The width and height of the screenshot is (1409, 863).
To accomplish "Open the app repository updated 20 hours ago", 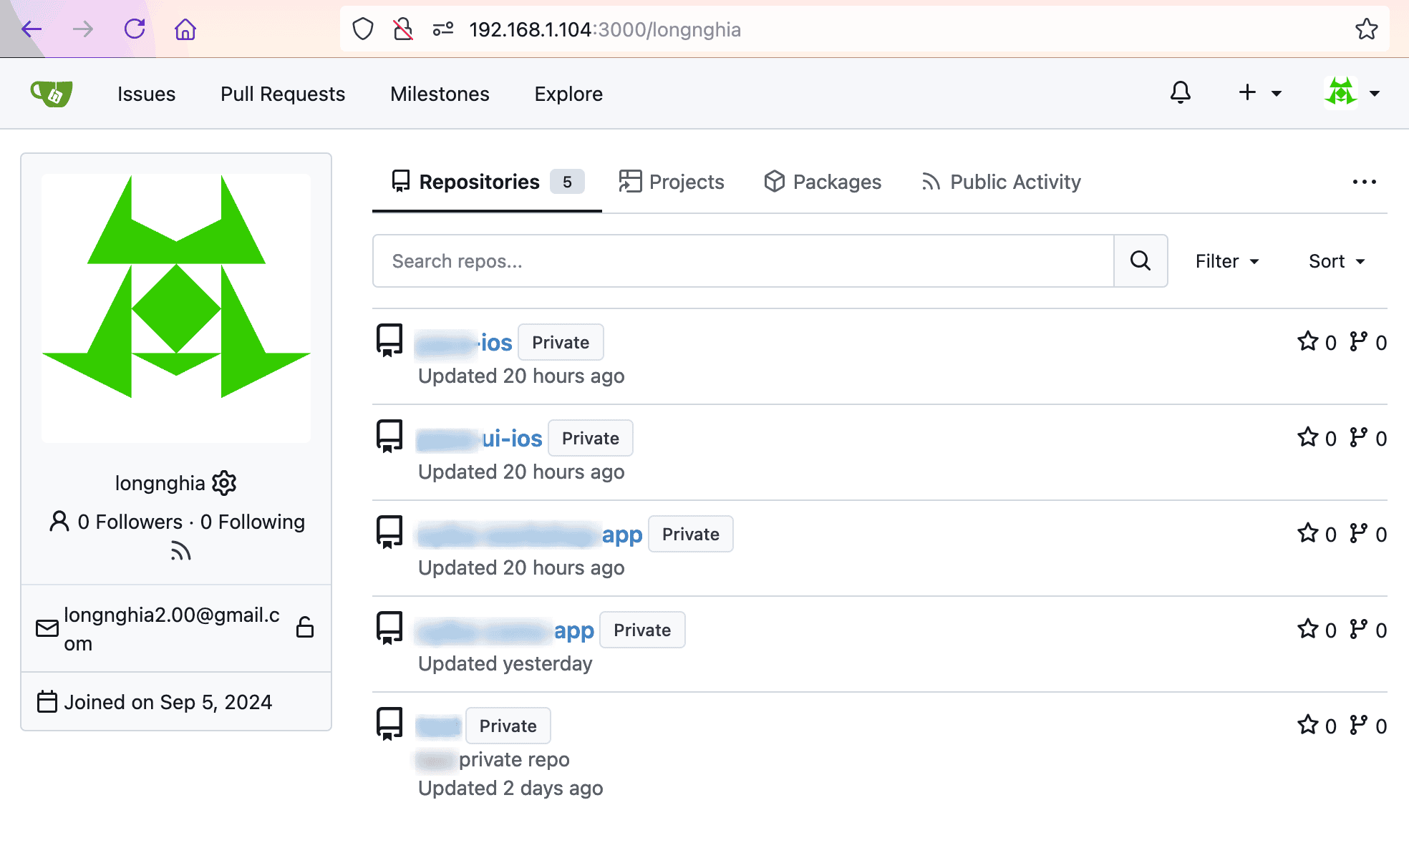I will click(x=530, y=535).
